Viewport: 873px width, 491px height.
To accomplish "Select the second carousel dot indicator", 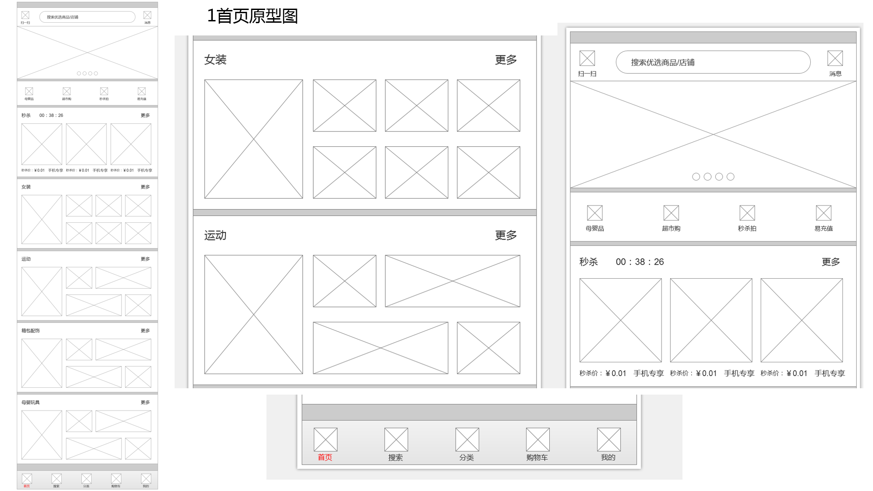I will pos(707,177).
